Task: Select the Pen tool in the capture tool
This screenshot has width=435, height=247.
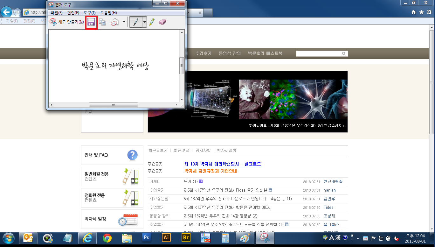Action: coord(135,22)
